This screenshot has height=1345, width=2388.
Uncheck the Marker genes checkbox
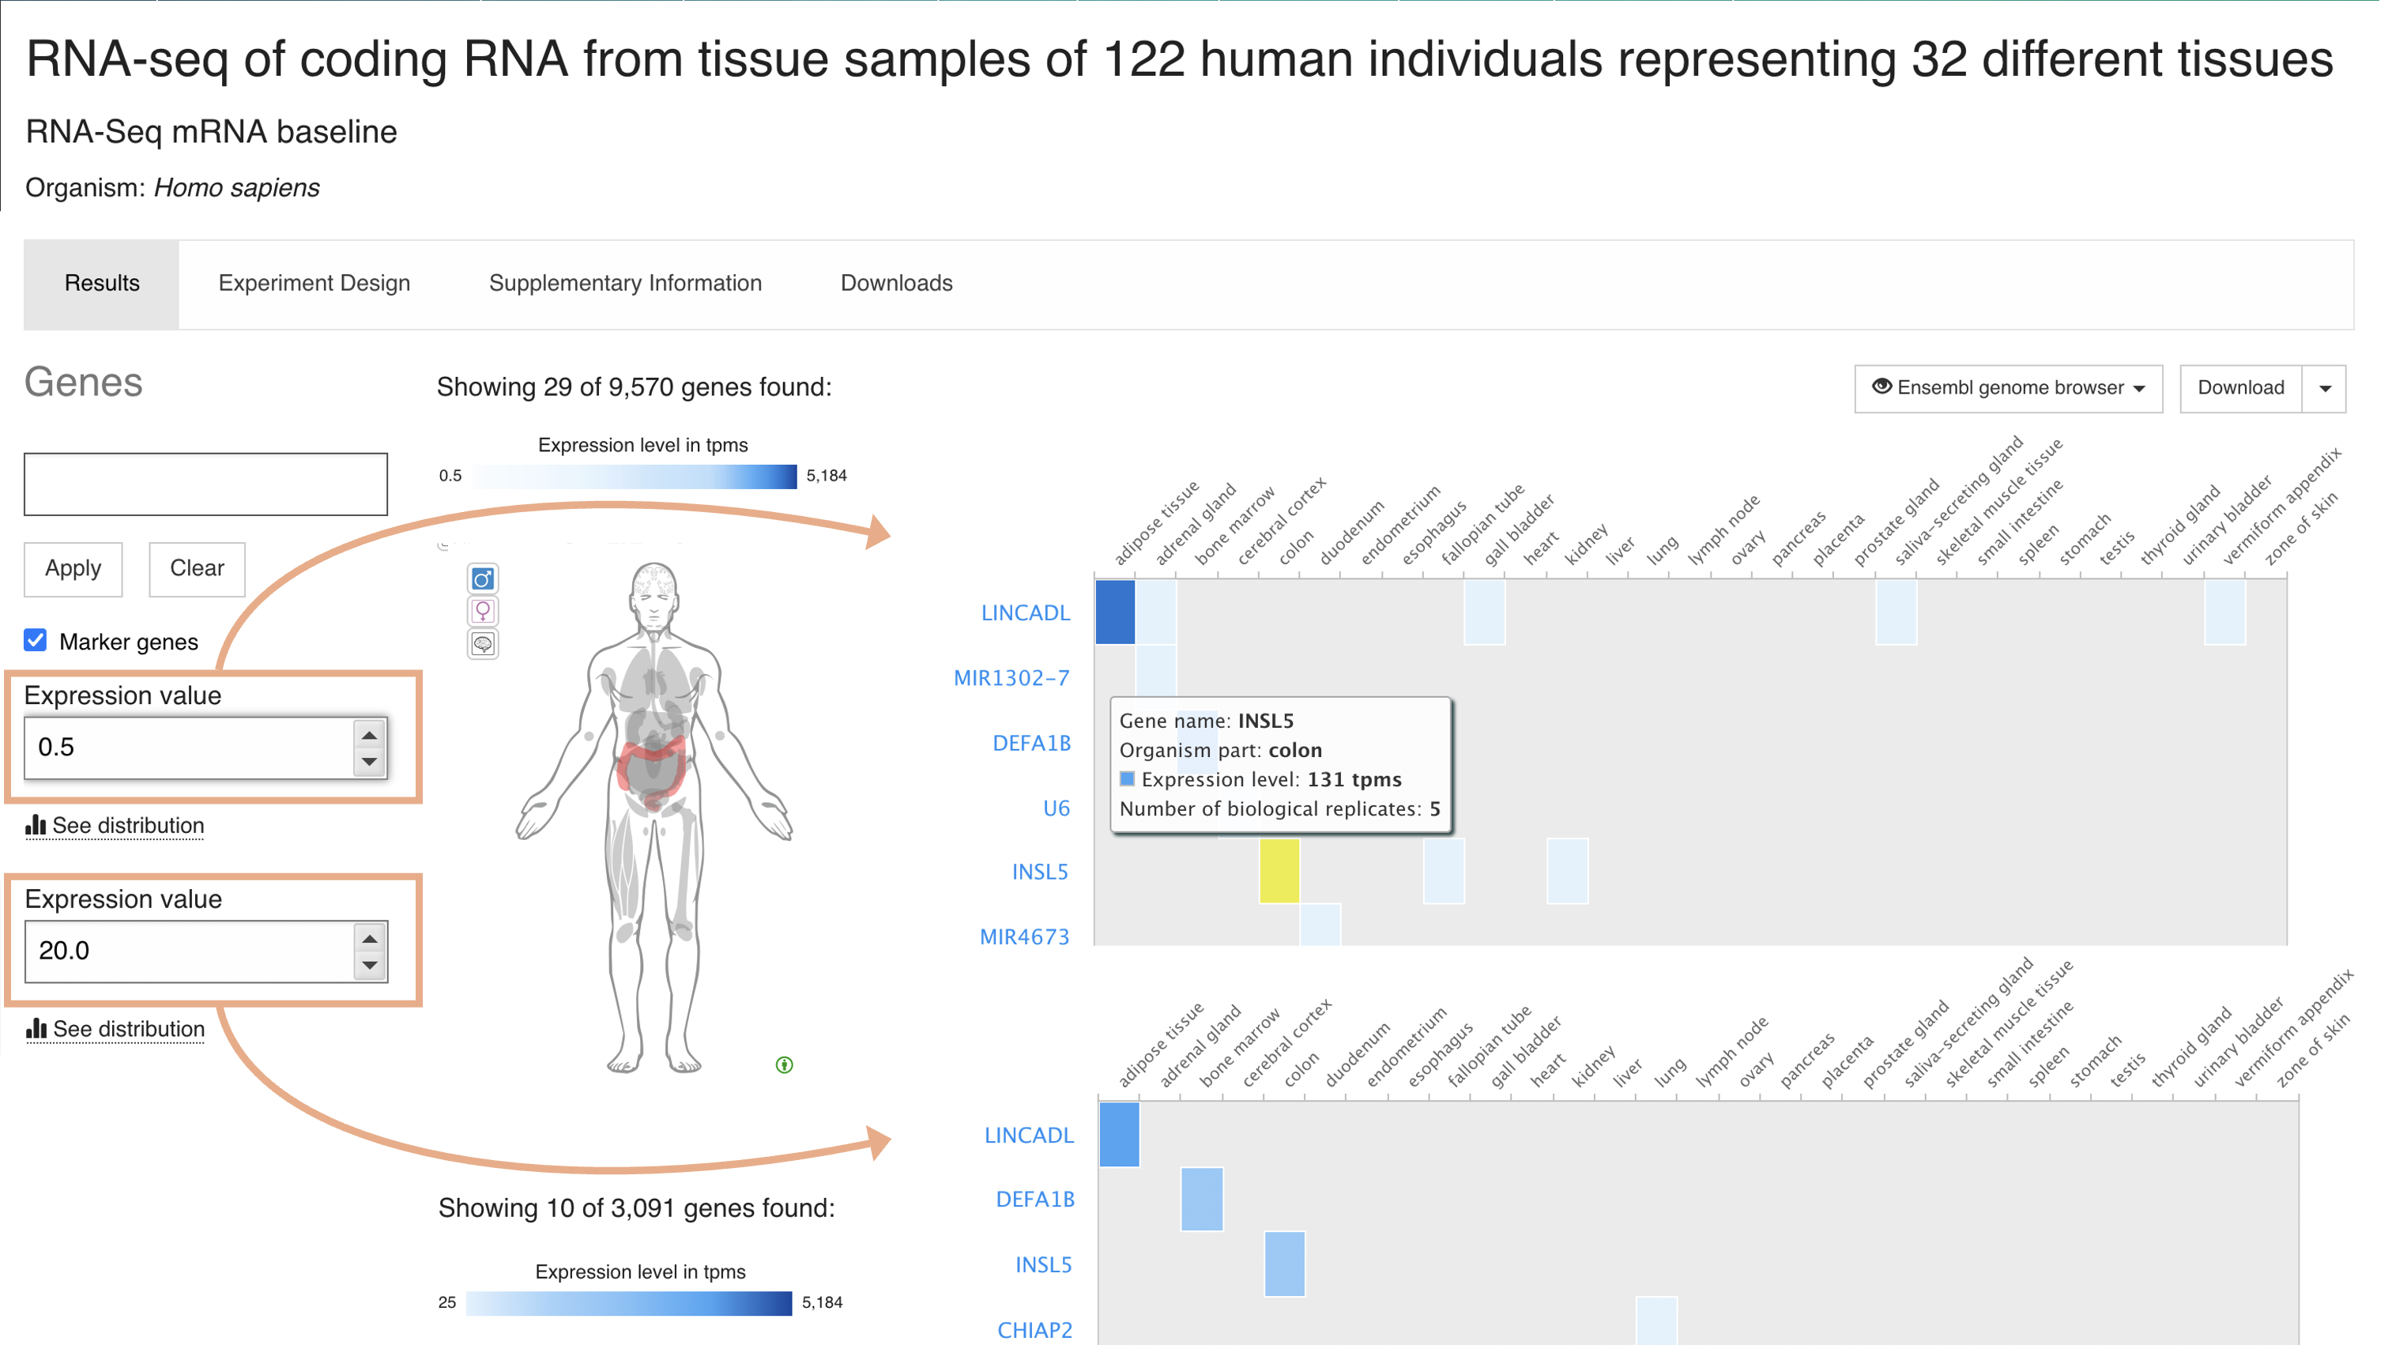[36, 642]
